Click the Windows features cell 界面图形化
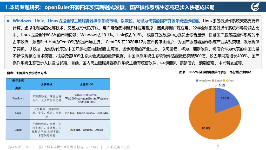This screenshot has width=266, height=150. point(47,98)
